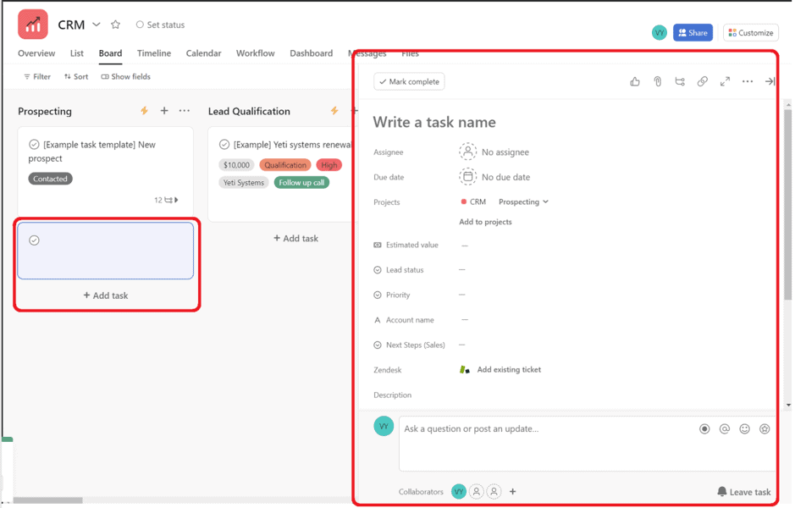Click the @mention icon in comment area
Screen dimensions: 795x508
724,429
